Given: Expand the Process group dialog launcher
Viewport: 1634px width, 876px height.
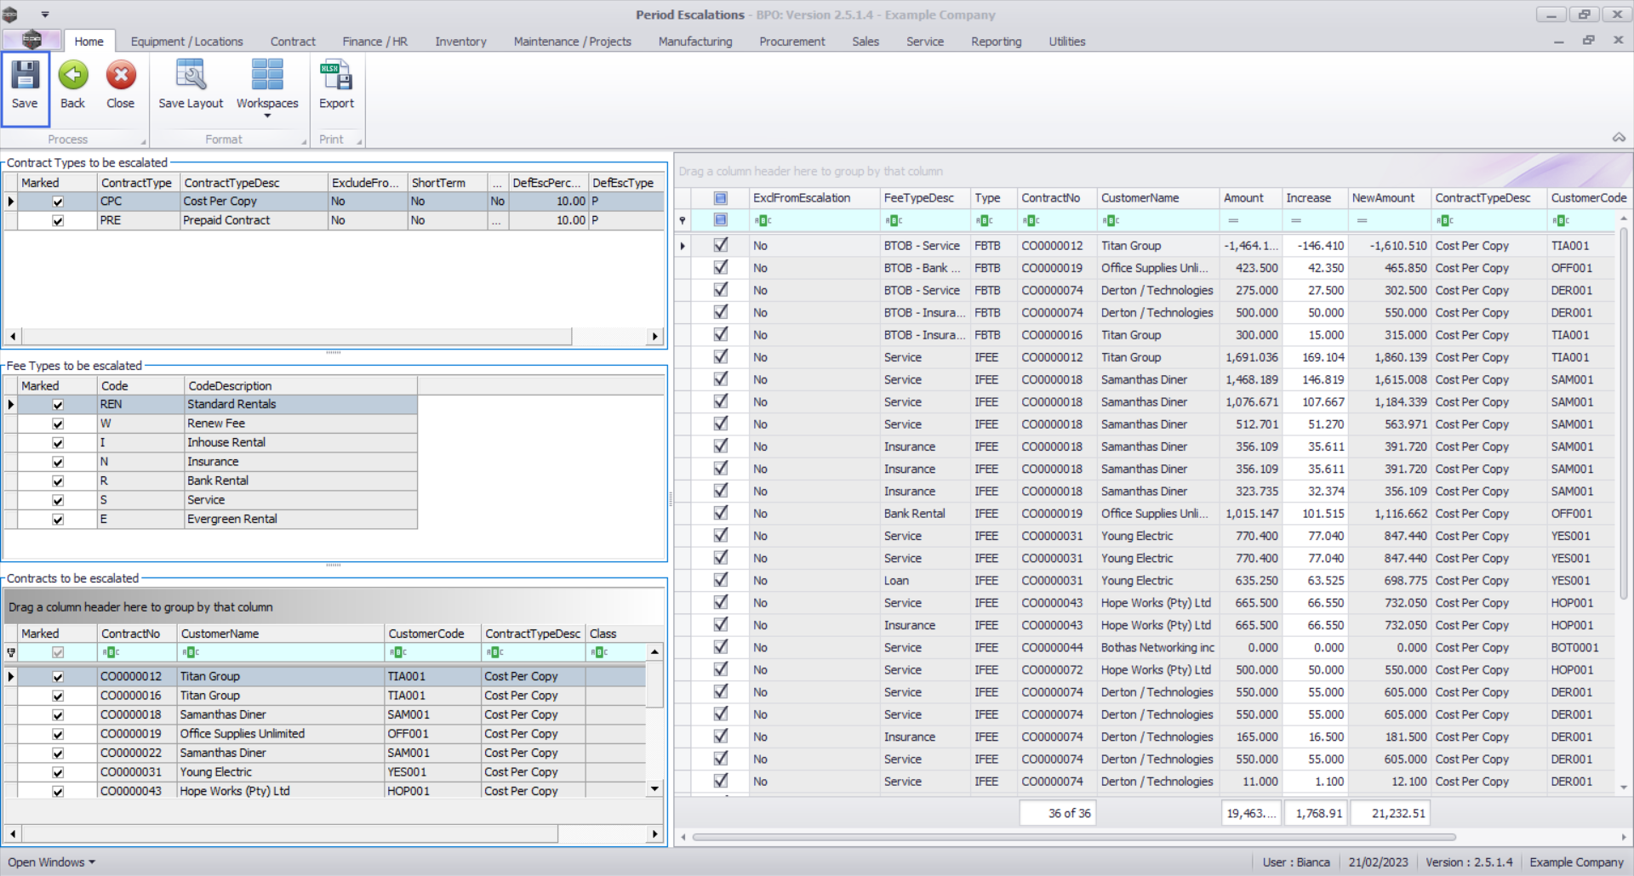Looking at the screenshot, I should [143, 142].
